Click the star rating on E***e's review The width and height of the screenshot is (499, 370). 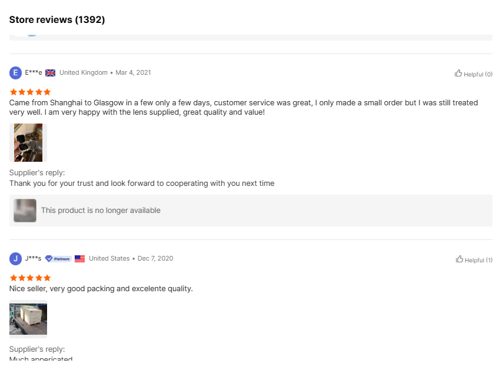click(31, 92)
